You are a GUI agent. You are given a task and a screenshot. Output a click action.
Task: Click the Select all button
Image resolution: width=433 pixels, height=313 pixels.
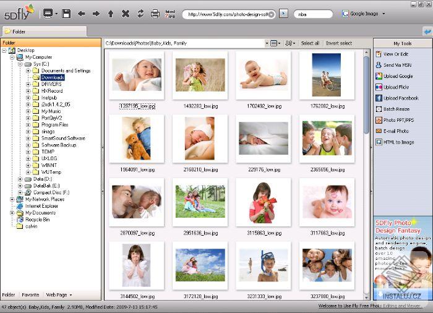310,43
